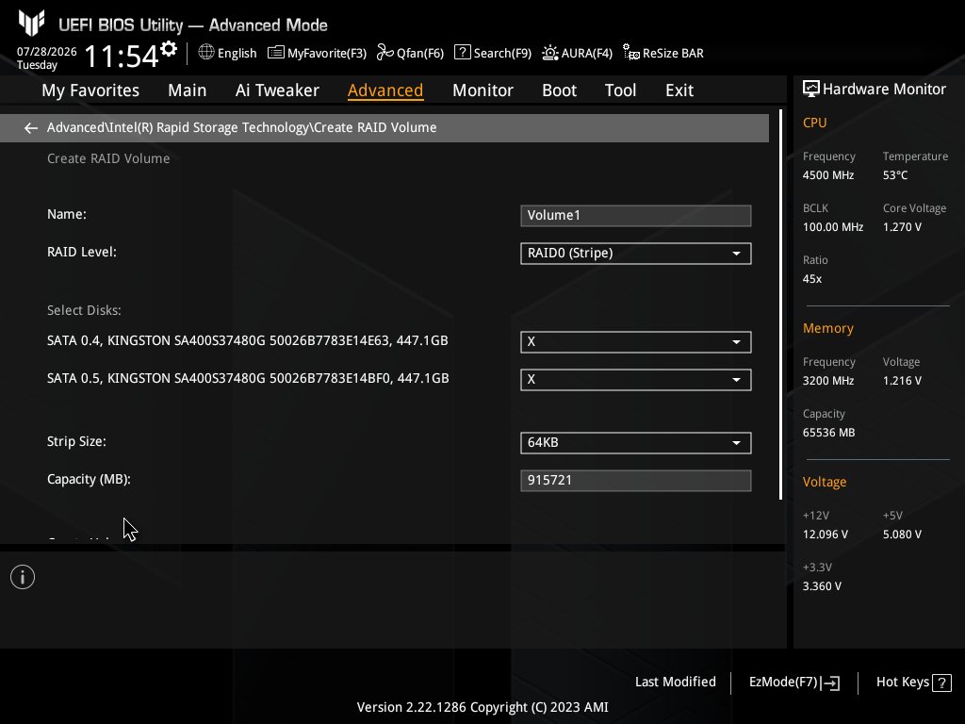Click the CPU frequency value 4500 MHz
The height and width of the screenshot is (724, 965).
(827, 175)
